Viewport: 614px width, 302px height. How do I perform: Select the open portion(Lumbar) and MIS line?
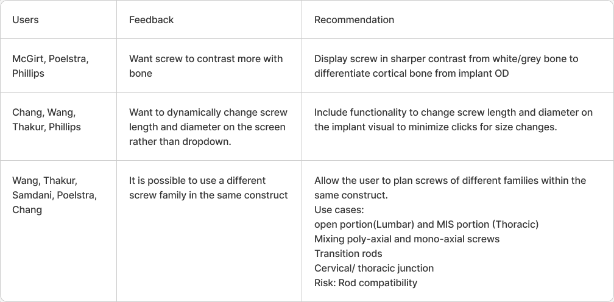[426, 225]
